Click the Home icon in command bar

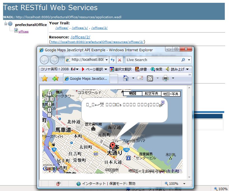[x=126, y=78]
